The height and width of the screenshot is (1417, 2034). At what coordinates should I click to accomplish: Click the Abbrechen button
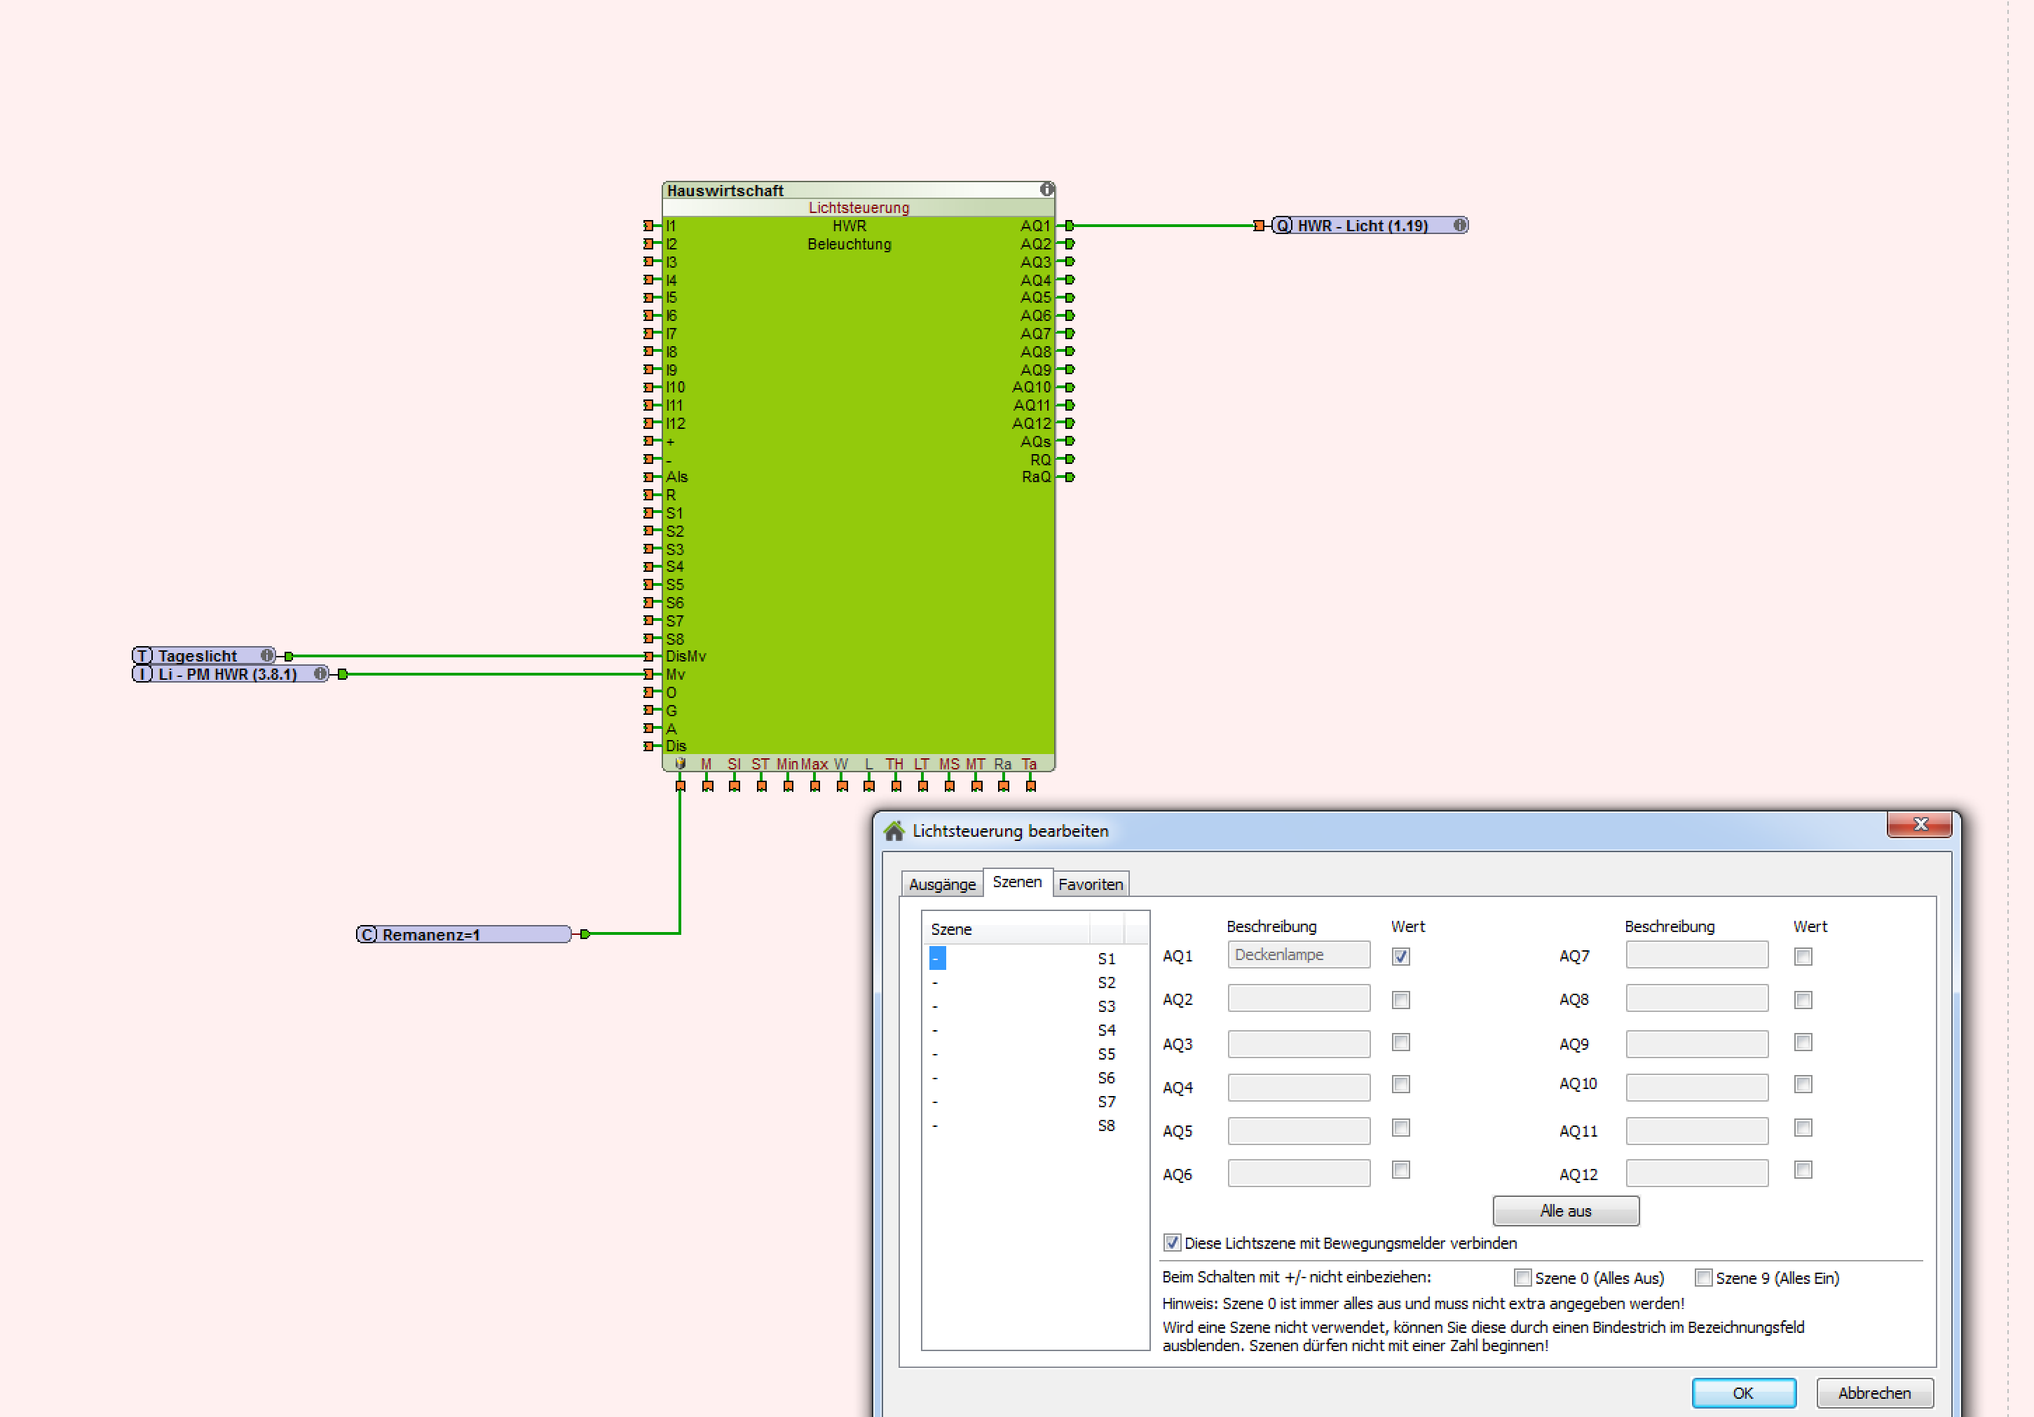(1873, 1393)
